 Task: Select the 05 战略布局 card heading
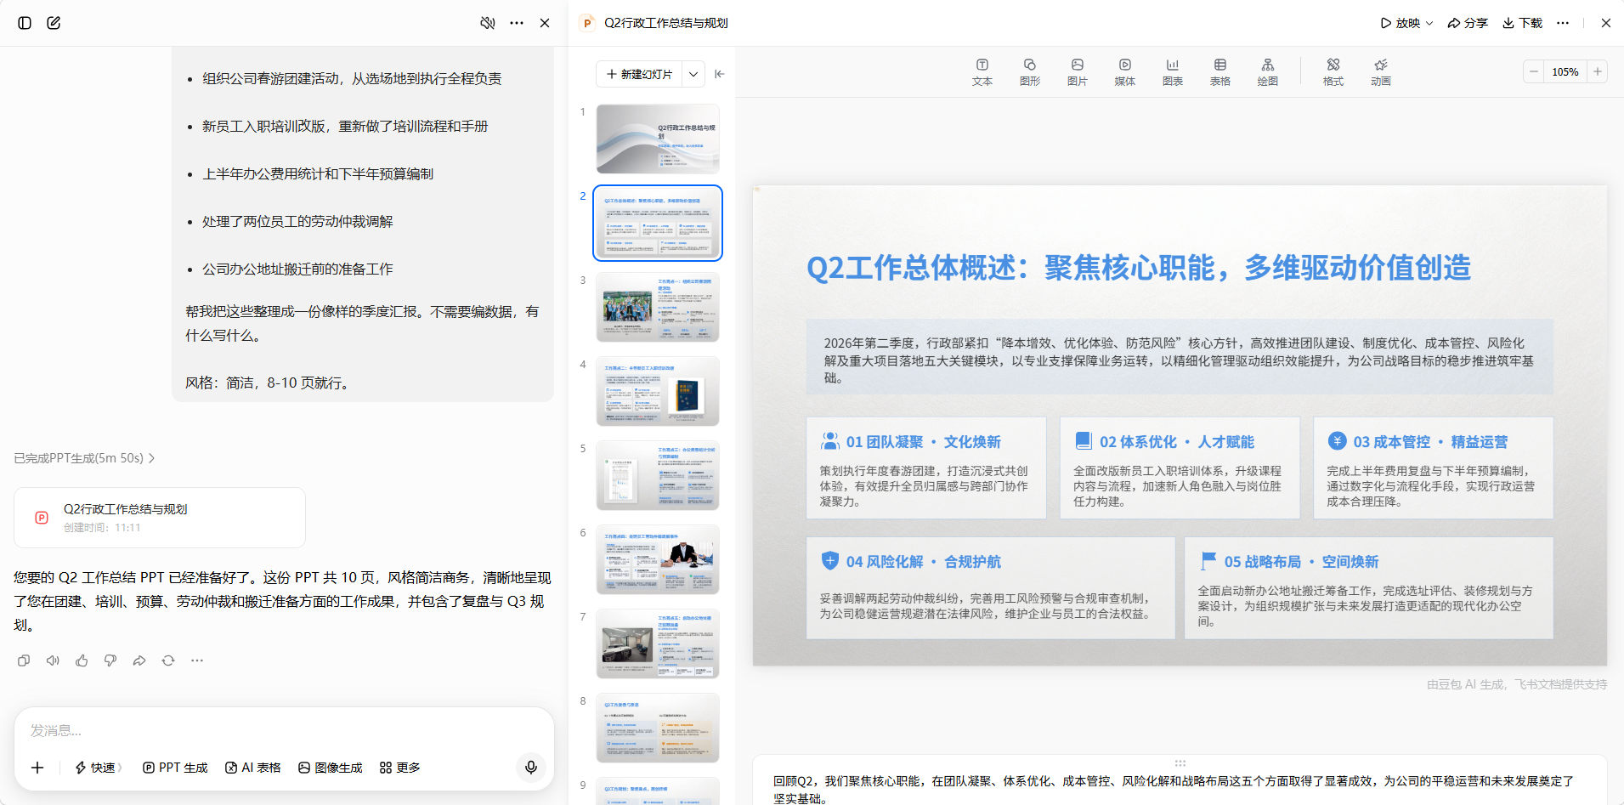(x=1301, y=562)
